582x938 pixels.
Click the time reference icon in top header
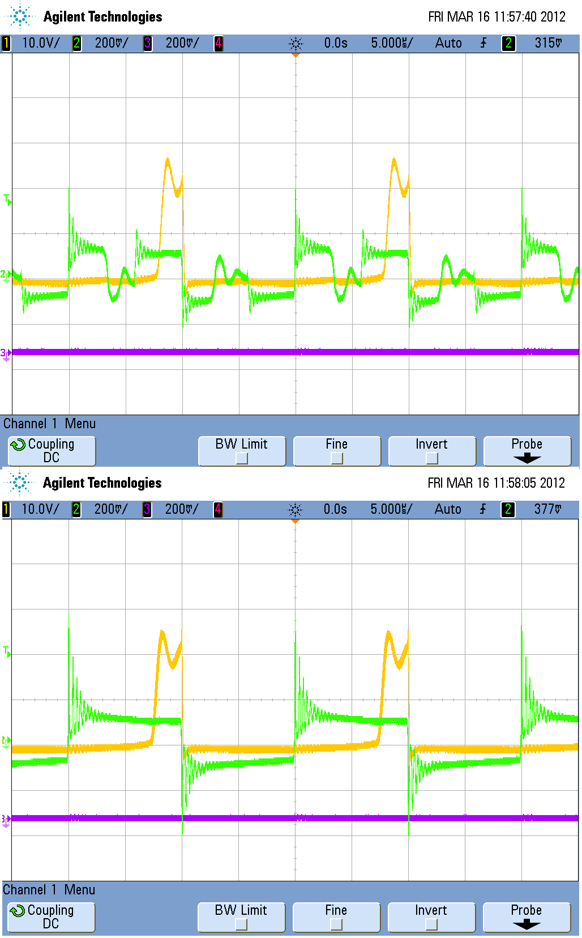[296, 44]
